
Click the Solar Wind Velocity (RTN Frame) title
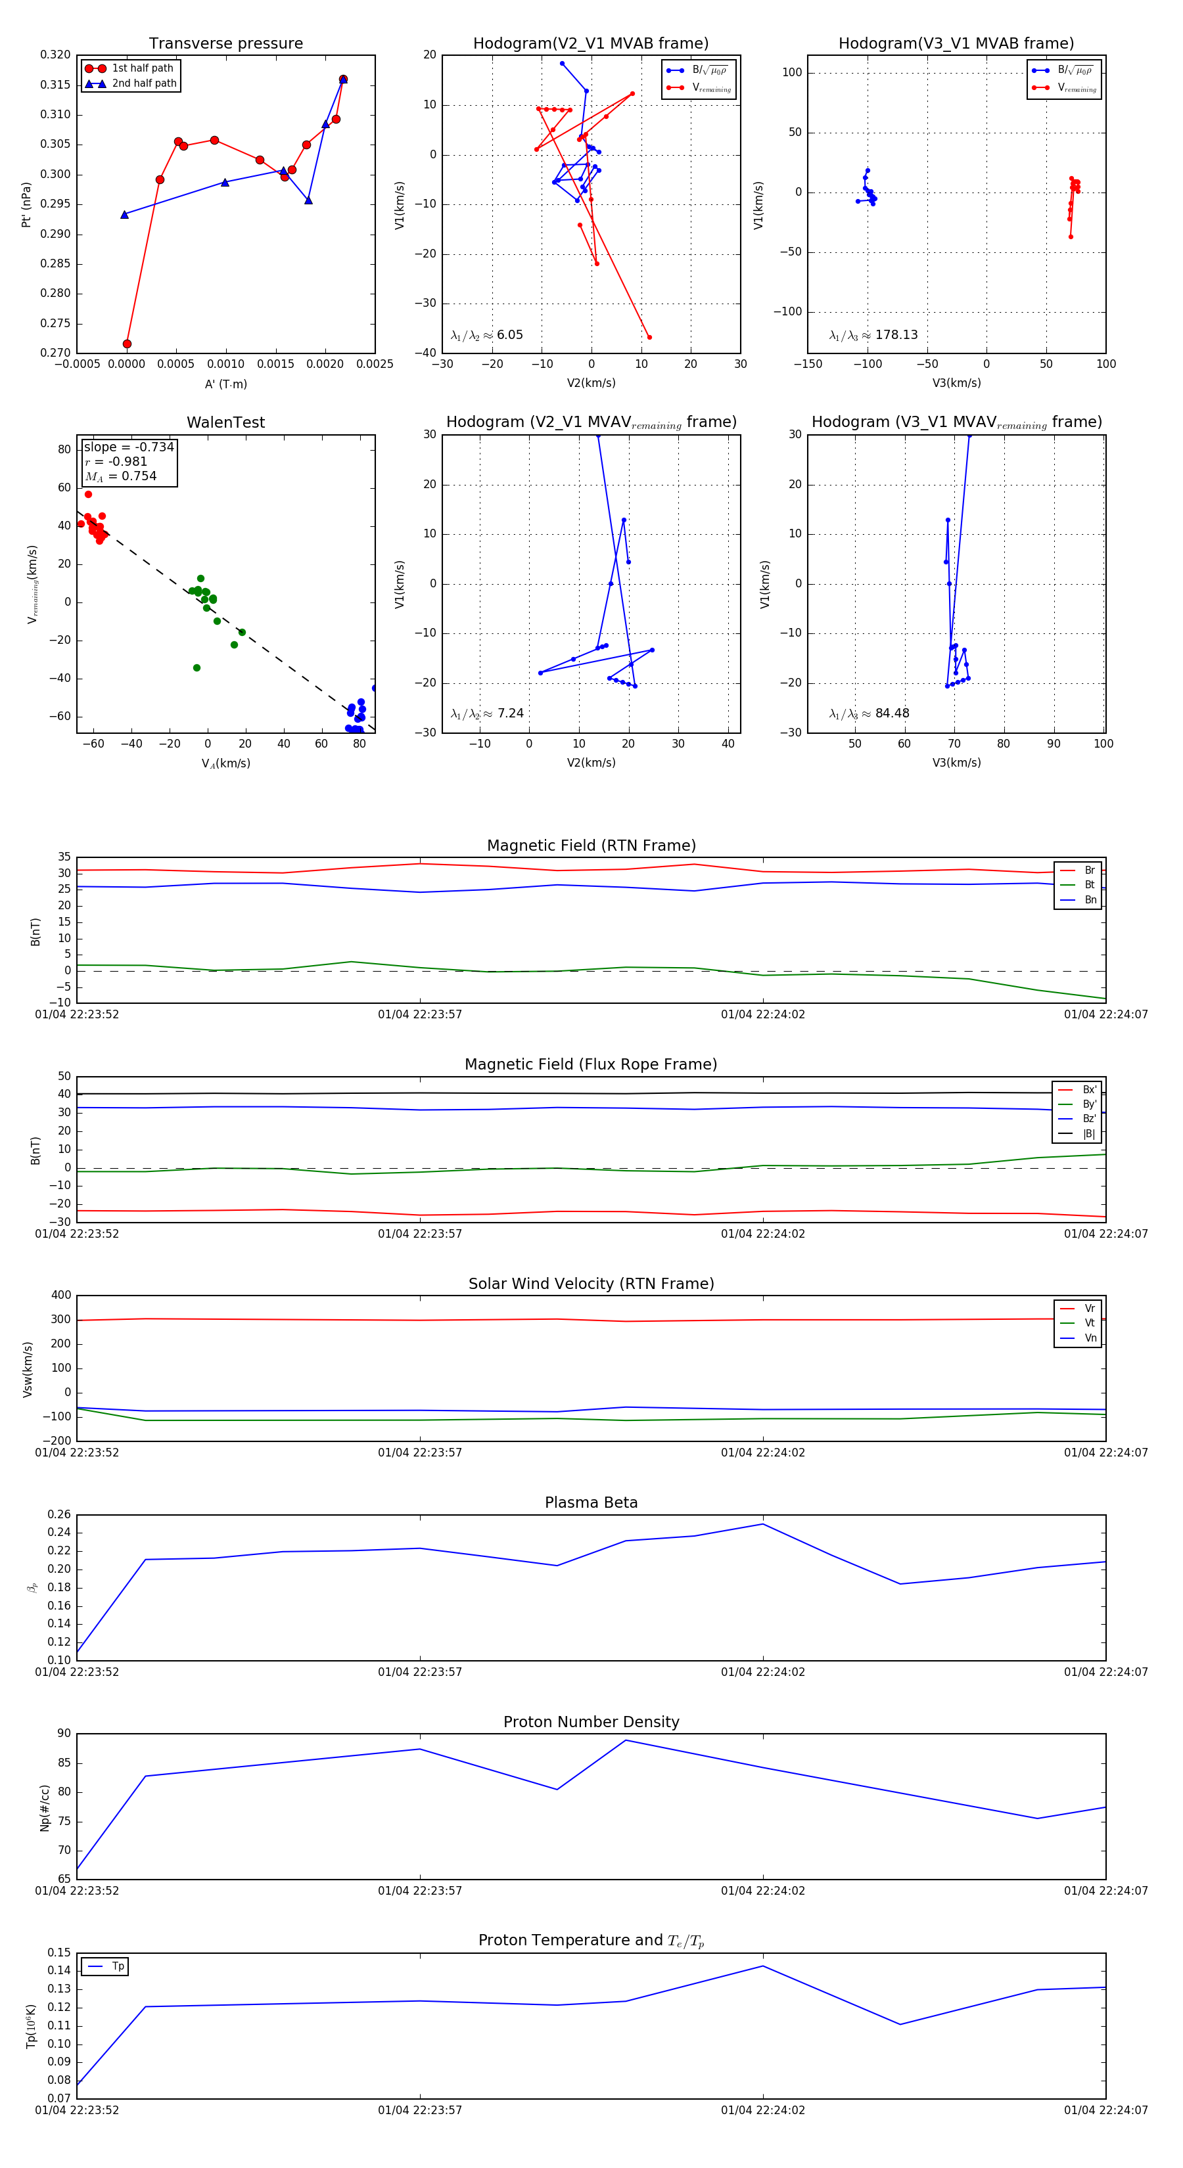click(591, 1284)
